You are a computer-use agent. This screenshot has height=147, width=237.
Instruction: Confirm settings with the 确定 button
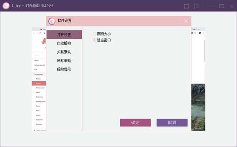click(135, 123)
